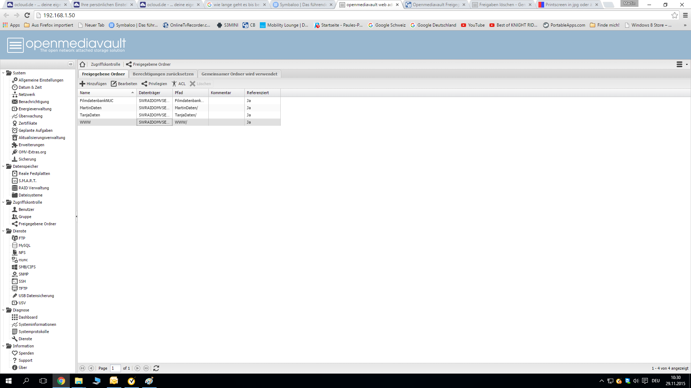Sort the table by the Name column header

tap(104, 93)
